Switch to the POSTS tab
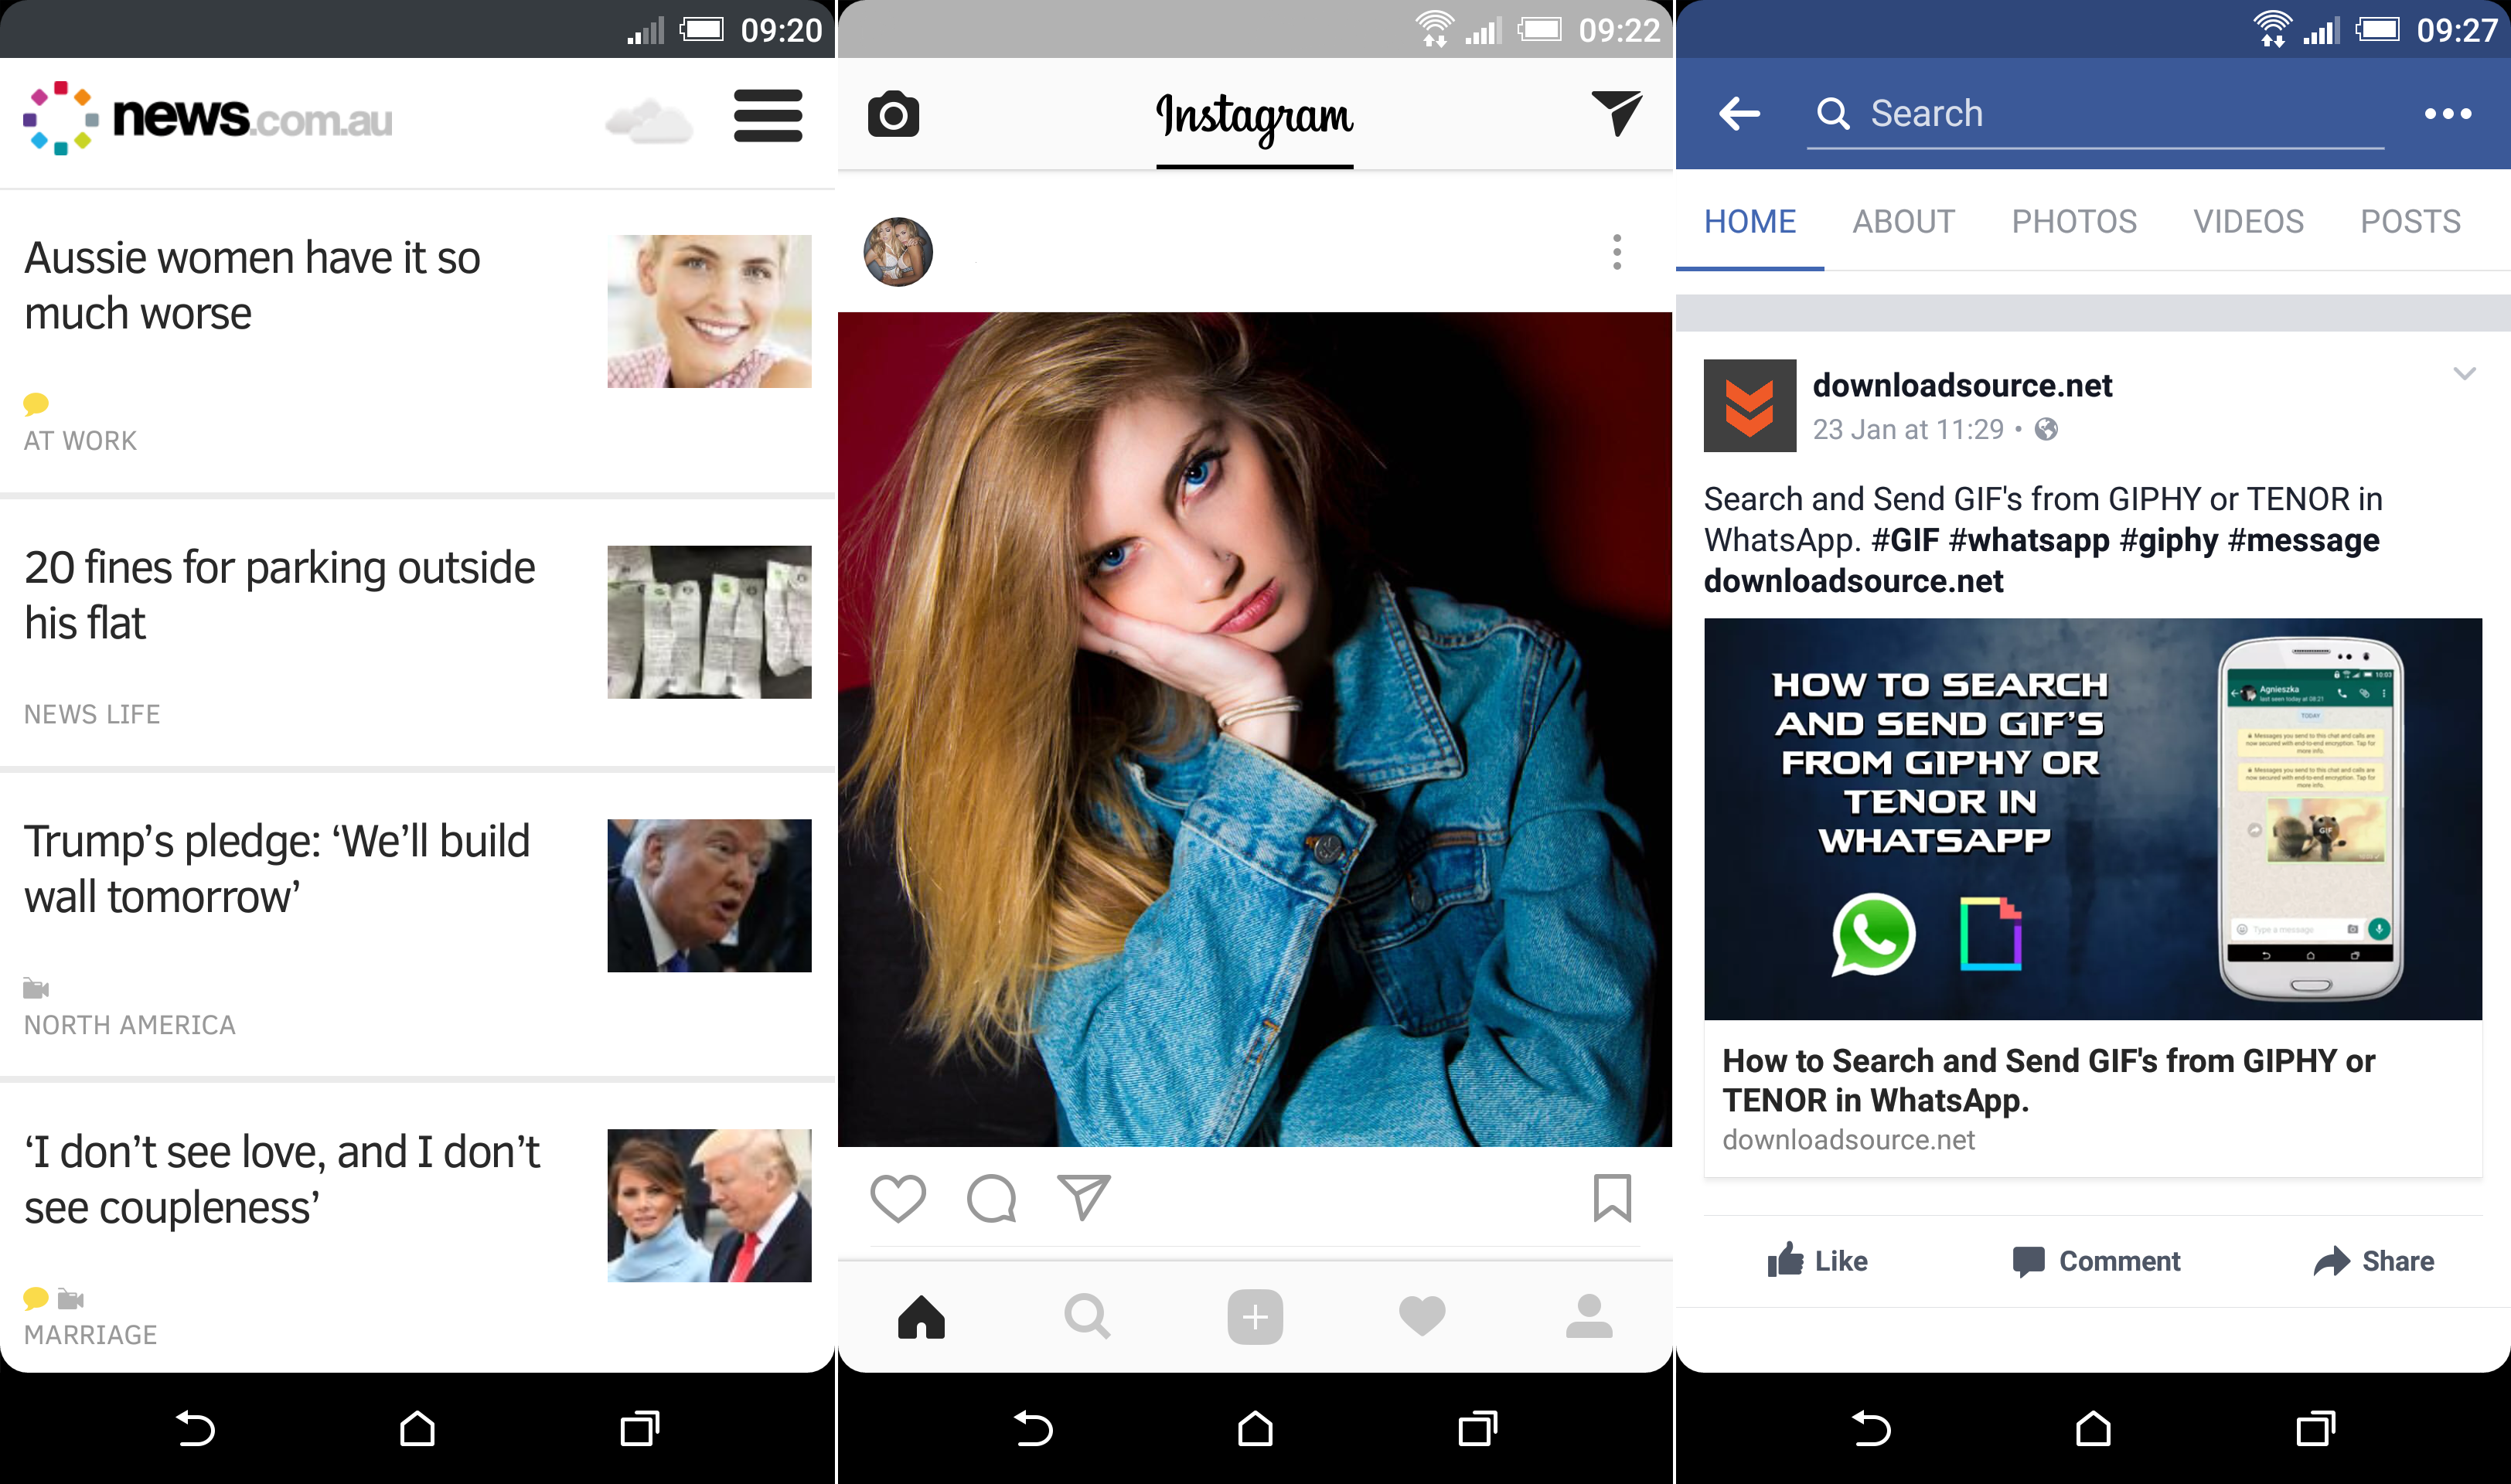Image resolution: width=2511 pixels, height=1484 pixels. [x=2410, y=221]
